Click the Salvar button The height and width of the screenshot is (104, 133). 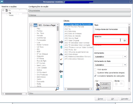100,99
